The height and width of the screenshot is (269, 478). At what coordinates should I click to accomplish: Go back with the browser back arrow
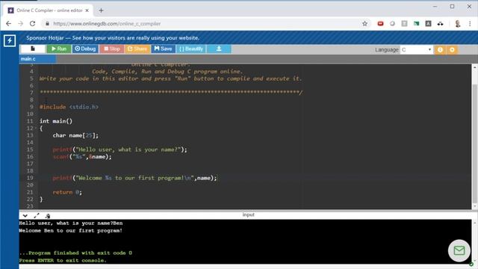click(8, 23)
